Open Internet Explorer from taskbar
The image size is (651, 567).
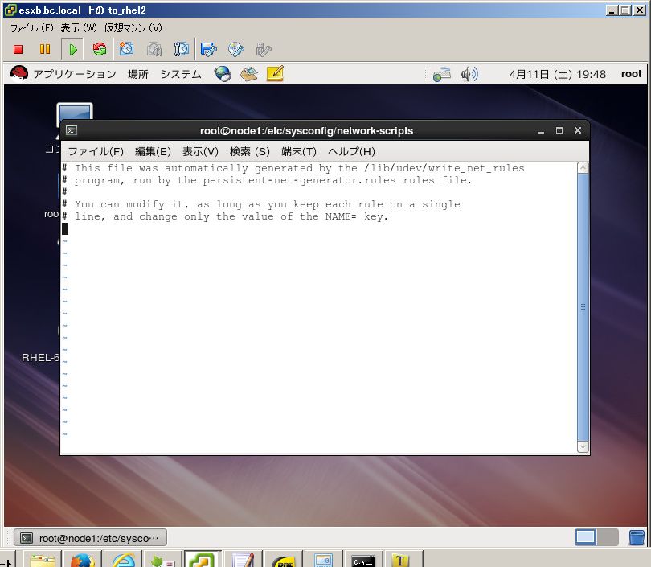tap(123, 559)
